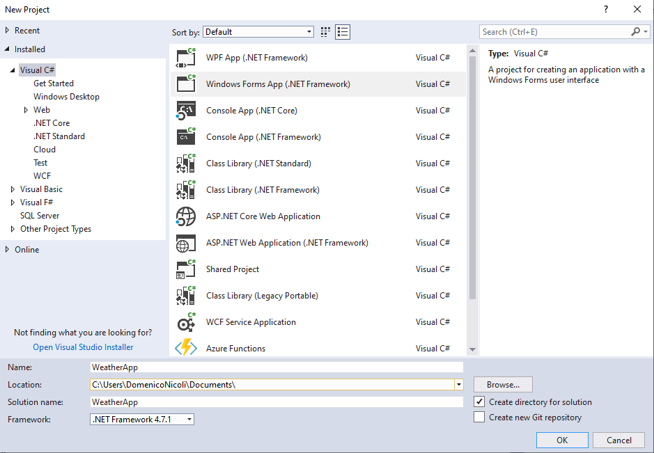Click the search magnifier icon
Image resolution: width=654 pixels, height=453 pixels.
pos(636,32)
